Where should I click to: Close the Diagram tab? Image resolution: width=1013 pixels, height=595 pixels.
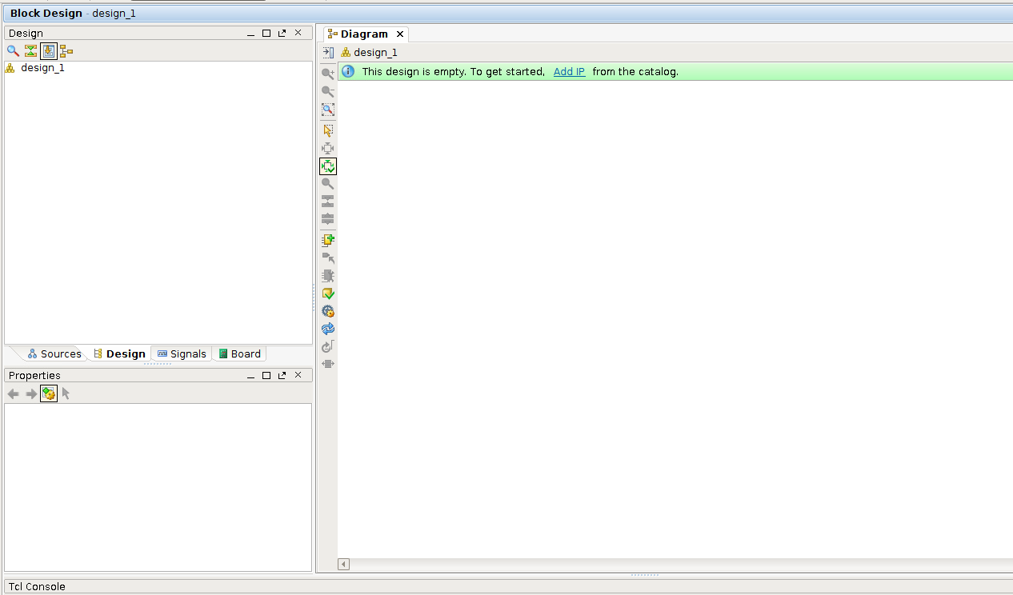tap(400, 34)
